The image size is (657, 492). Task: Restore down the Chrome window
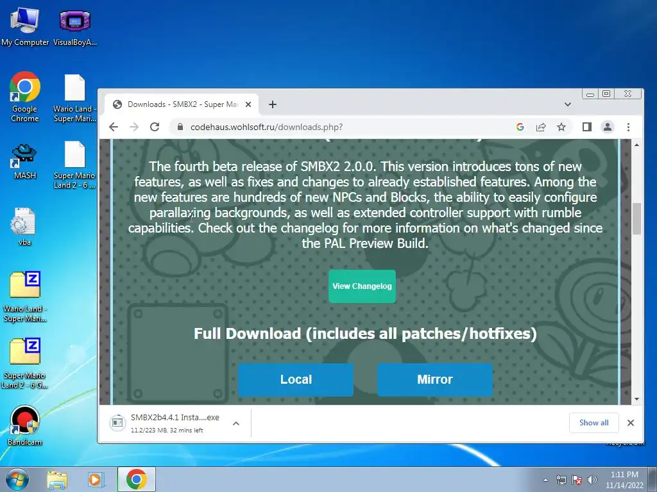(606, 94)
